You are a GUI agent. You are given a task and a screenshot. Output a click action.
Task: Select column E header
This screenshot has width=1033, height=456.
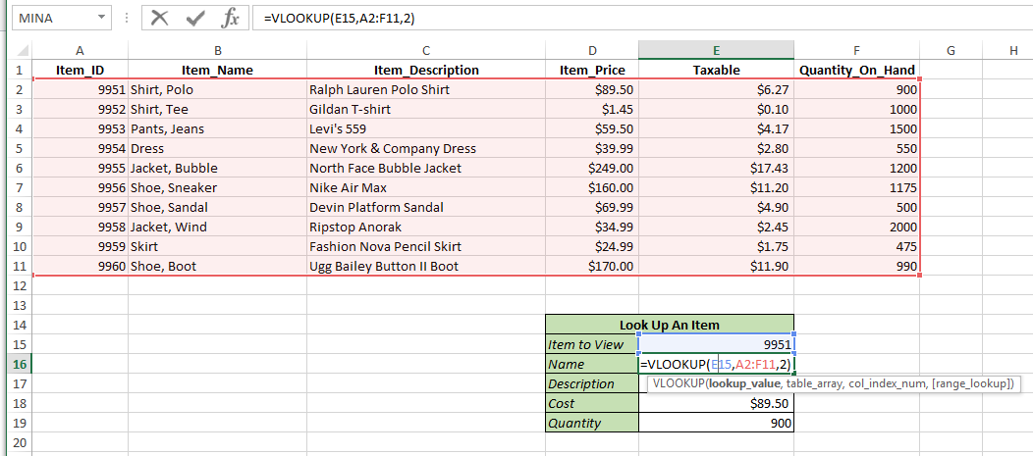(716, 51)
